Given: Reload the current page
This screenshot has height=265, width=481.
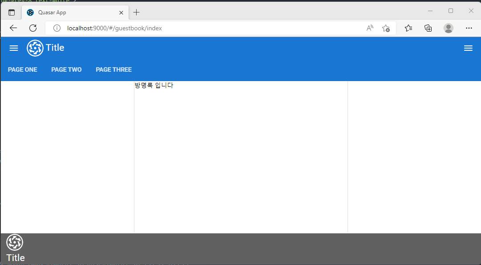Looking at the screenshot, I should (x=33, y=28).
